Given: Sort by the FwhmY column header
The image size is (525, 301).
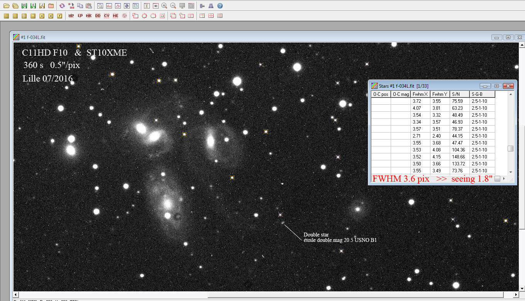Looking at the screenshot, I should (440, 94).
